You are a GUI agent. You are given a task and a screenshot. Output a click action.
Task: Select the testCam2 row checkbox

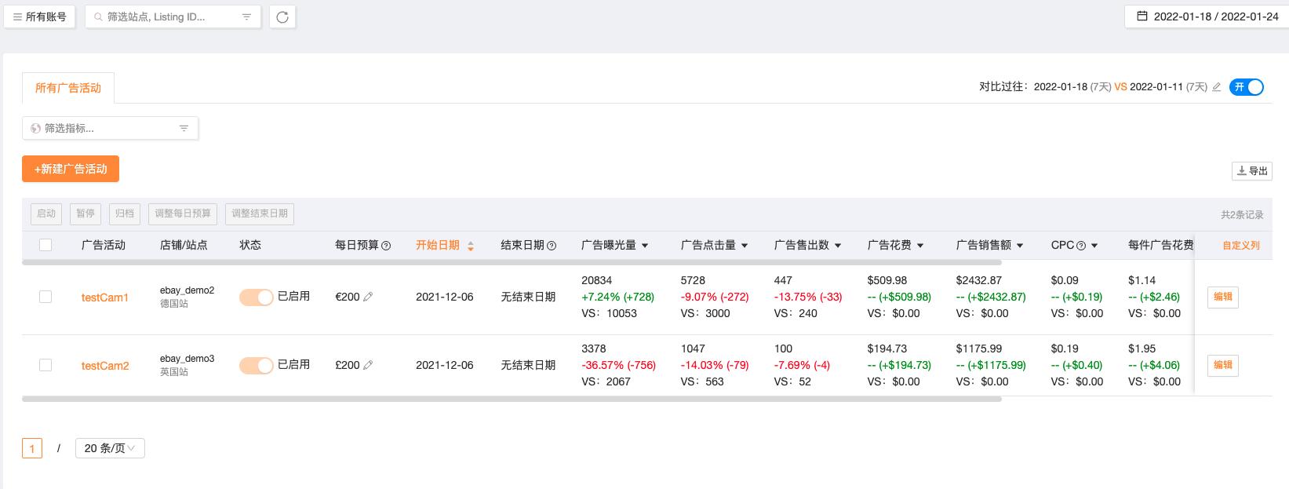[46, 365]
